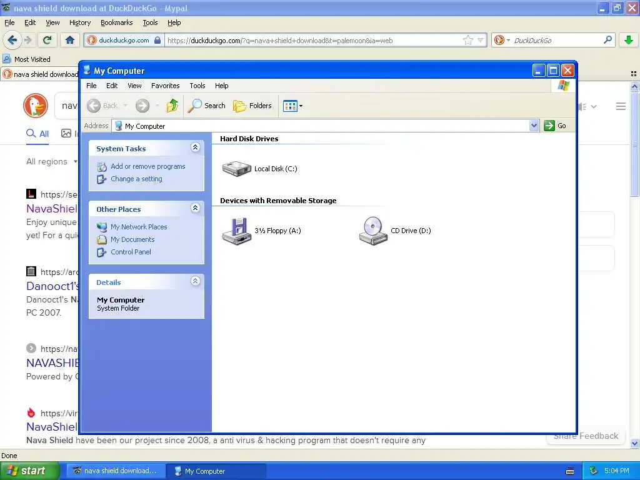This screenshot has height=480, width=640.
Task: Collapse the Other Places panel
Action: click(196, 208)
